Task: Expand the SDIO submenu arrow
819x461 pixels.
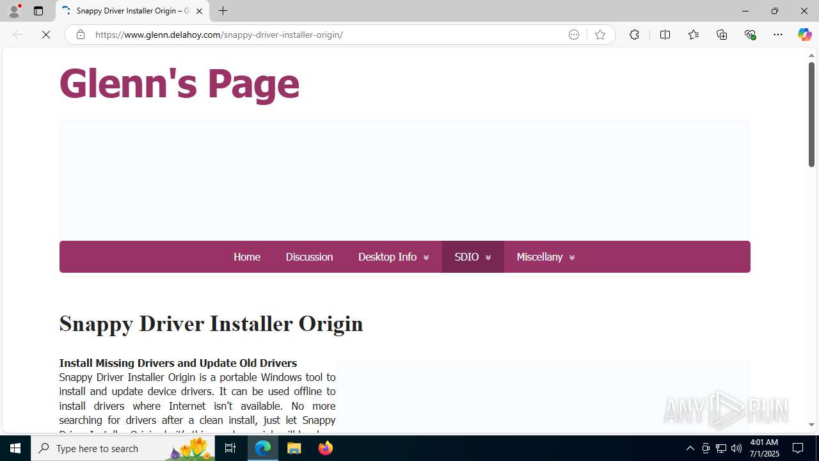Action: (488, 257)
